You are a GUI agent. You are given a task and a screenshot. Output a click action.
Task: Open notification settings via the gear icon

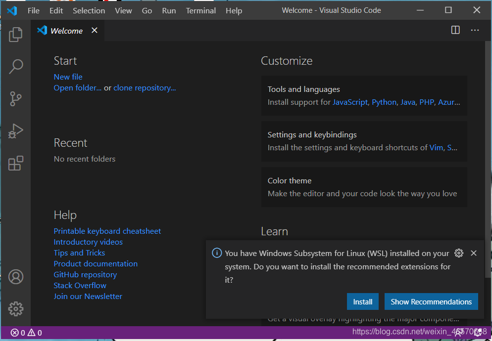[x=458, y=253]
